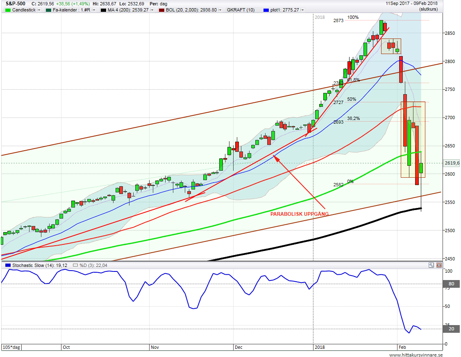The image size is (461, 357).
Task: Click the 100% Fibonacci level label
Action: click(353, 17)
